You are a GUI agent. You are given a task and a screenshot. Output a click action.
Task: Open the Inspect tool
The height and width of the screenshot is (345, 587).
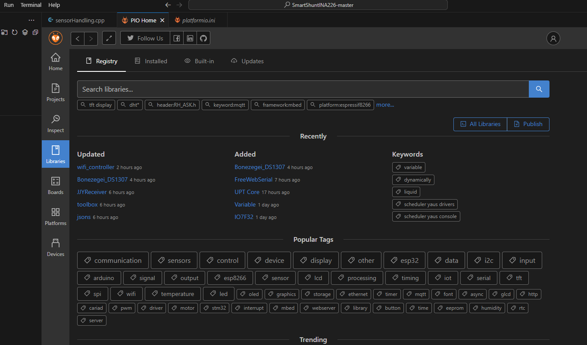point(55,124)
